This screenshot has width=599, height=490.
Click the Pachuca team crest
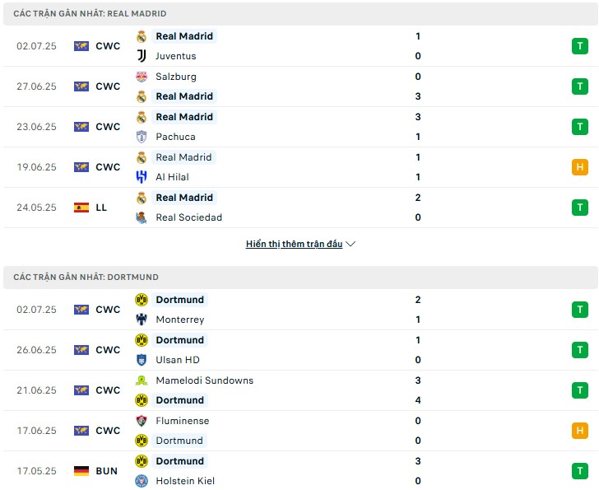tap(142, 137)
